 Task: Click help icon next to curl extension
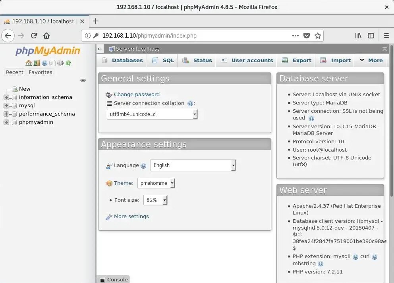click(375, 257)
